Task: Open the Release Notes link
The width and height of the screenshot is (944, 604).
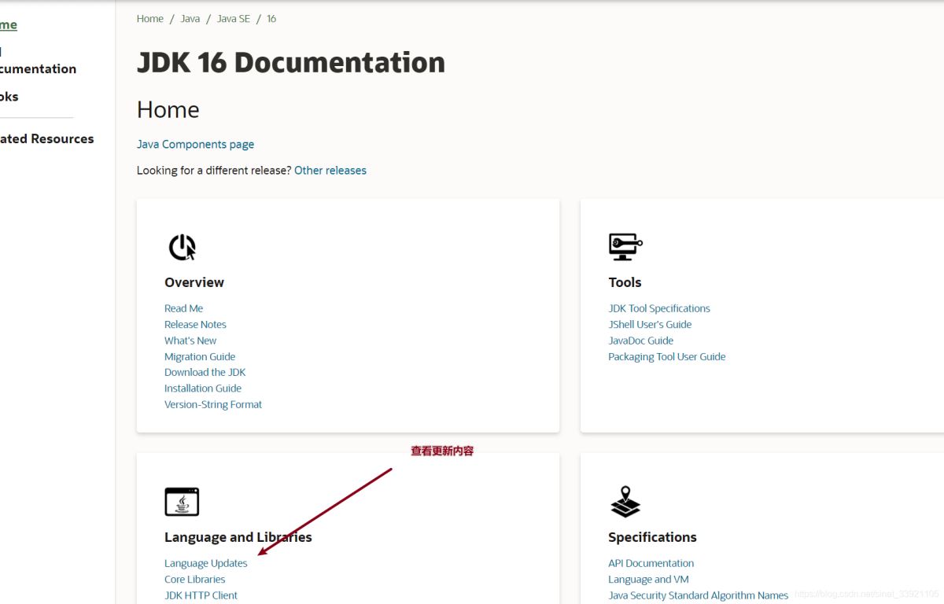Action: pyautogui.click(x=195, y=324)
